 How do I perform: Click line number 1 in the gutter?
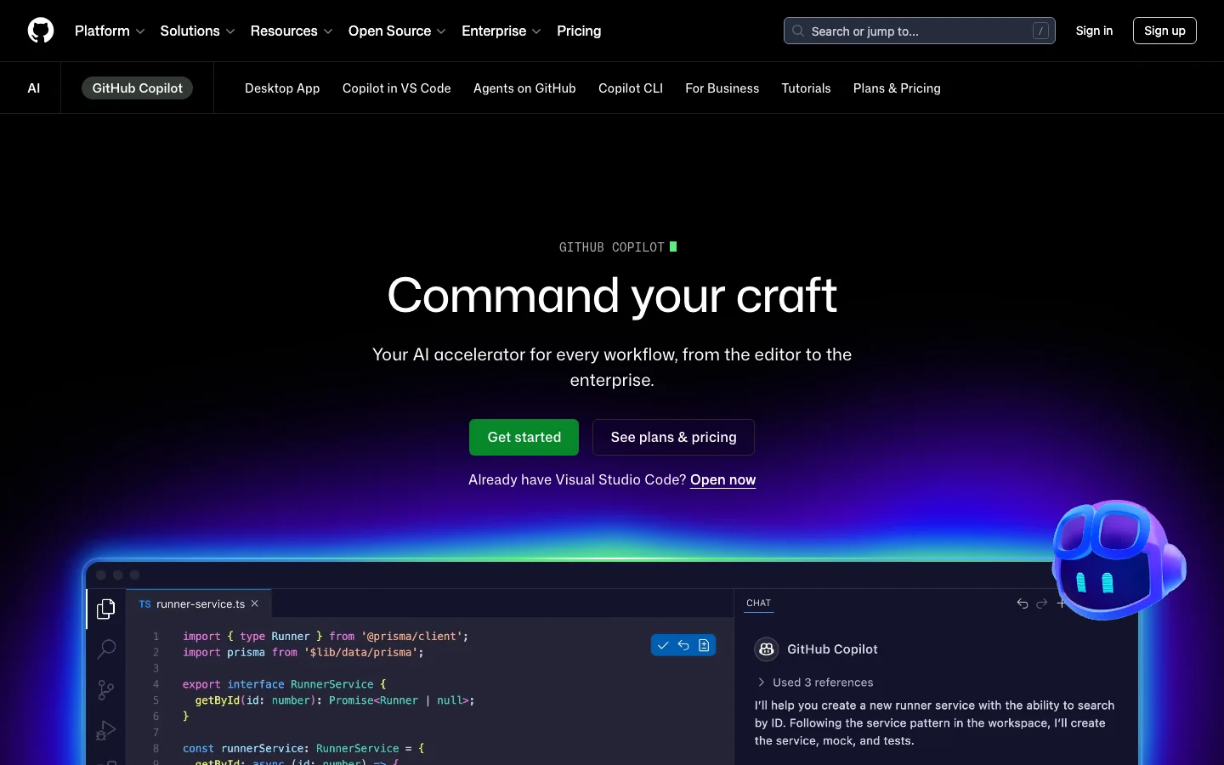pos(156,637)
